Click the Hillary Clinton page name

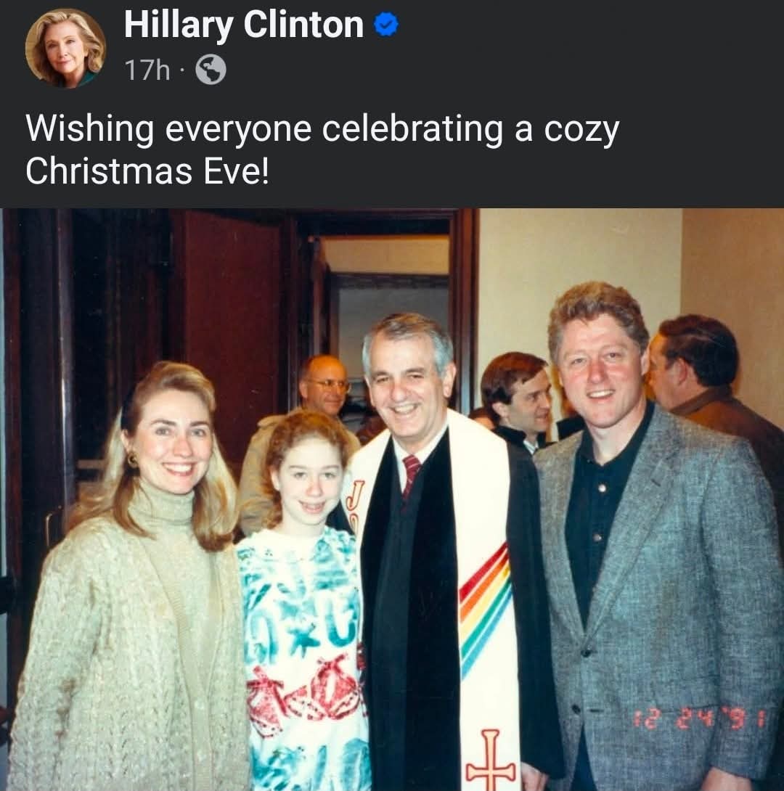(244, 25)
